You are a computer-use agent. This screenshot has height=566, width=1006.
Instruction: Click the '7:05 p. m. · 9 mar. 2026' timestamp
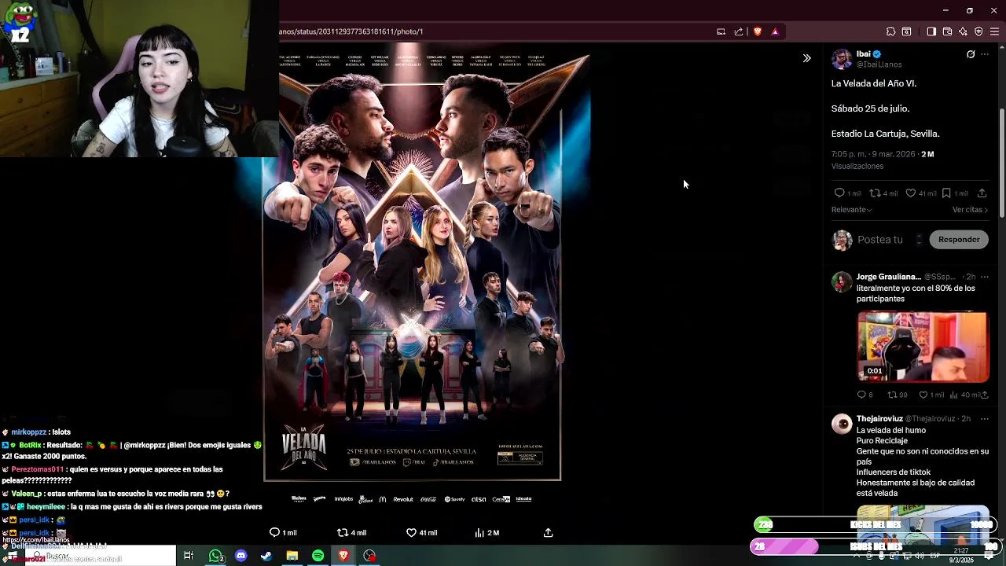point(873,154)
